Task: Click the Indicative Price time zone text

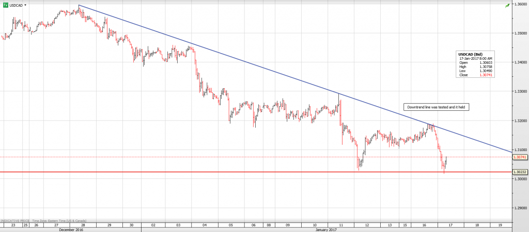Action: [x=44, y=221]
